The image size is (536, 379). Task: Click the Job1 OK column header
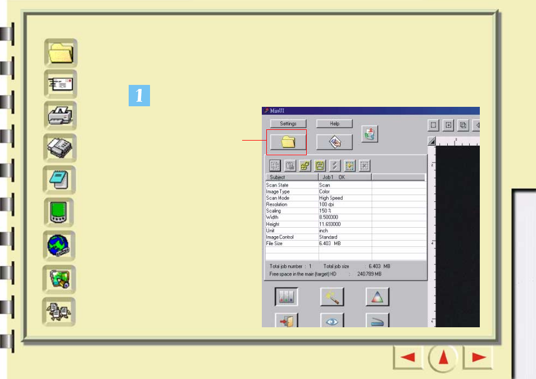click(x=345, y=177)
